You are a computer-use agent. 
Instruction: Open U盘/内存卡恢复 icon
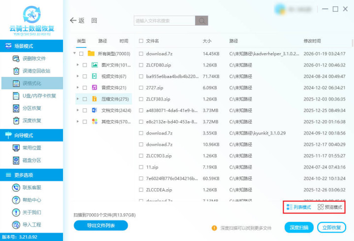coord(16,96)
